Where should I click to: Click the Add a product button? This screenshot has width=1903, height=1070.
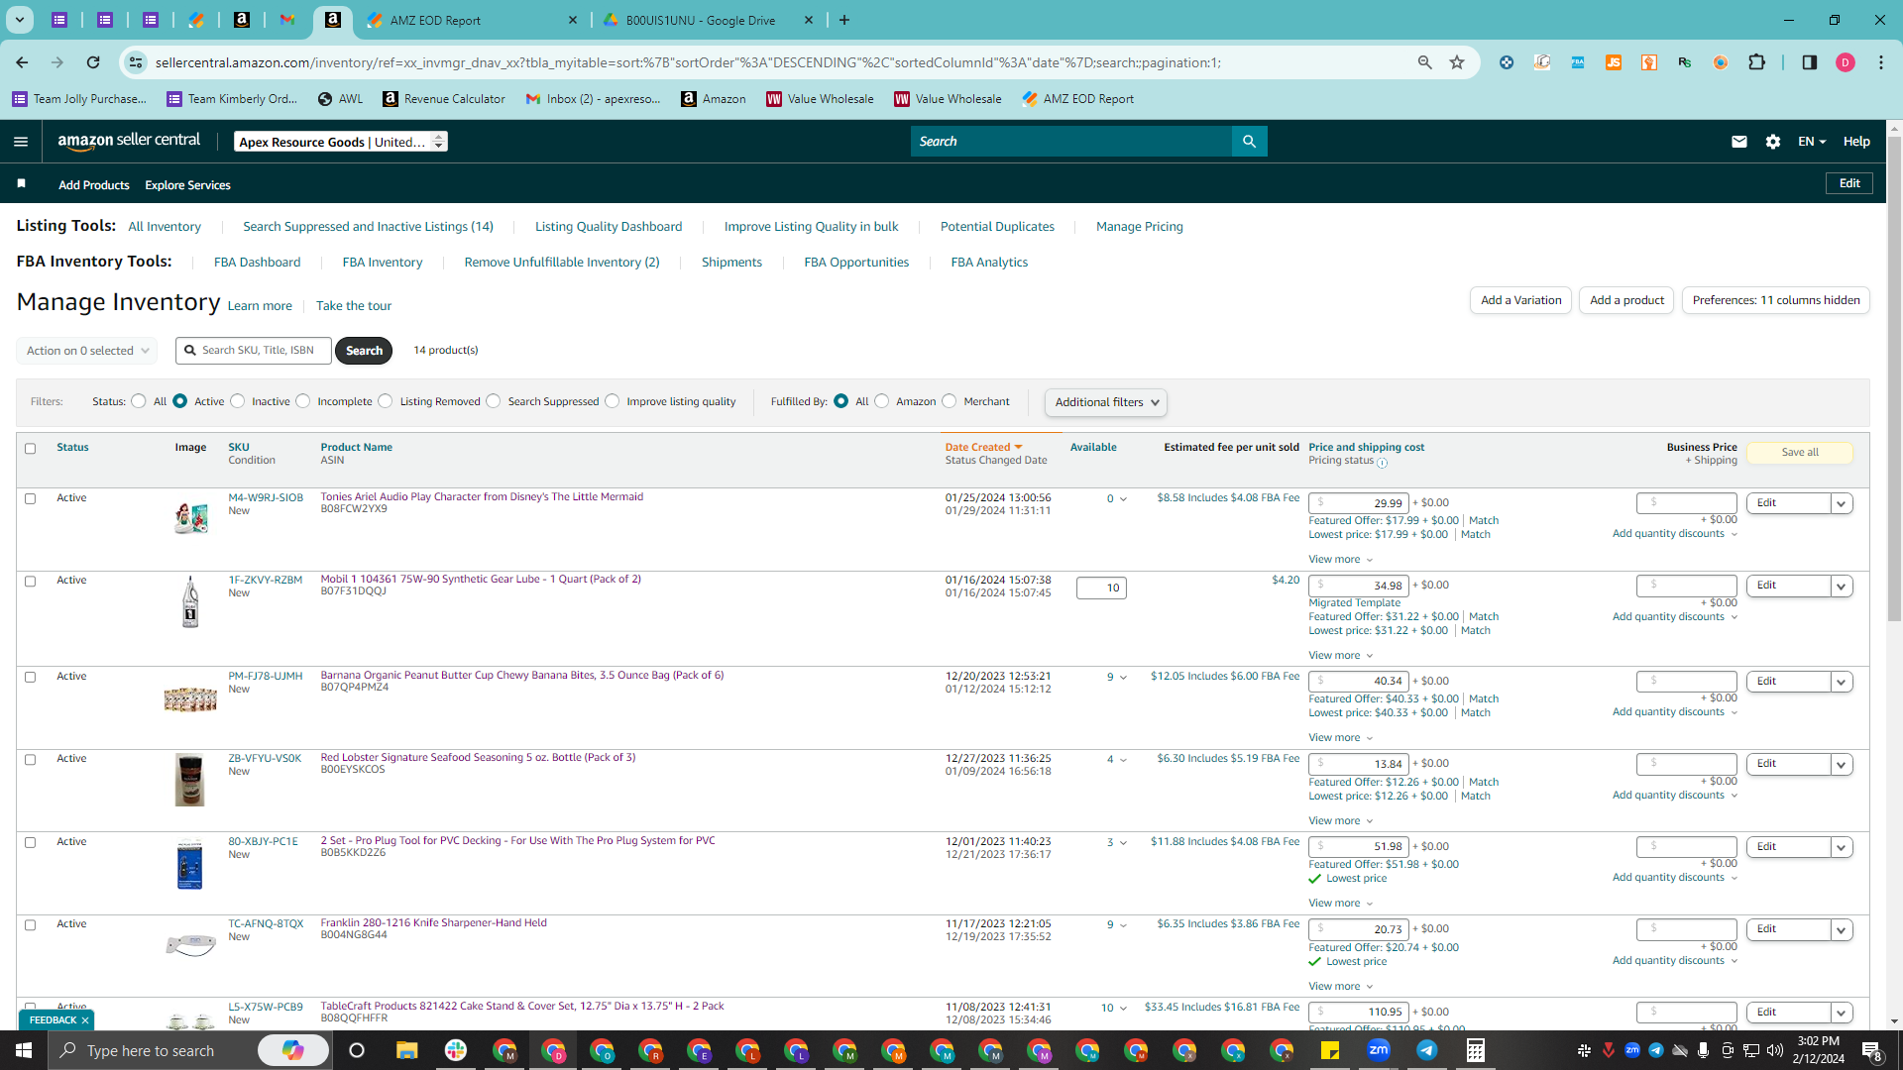click(x=1626, y=300)
